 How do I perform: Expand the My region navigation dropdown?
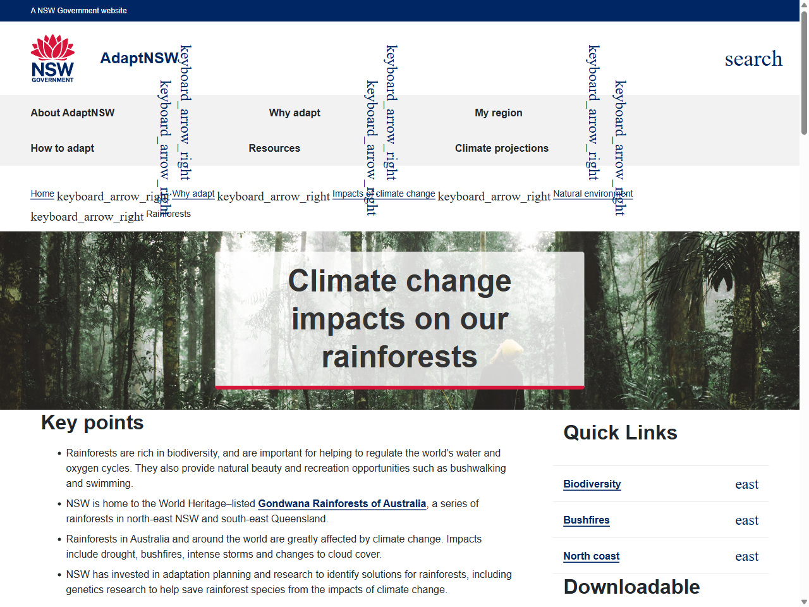pyautogui.click(x=499, y=113)
